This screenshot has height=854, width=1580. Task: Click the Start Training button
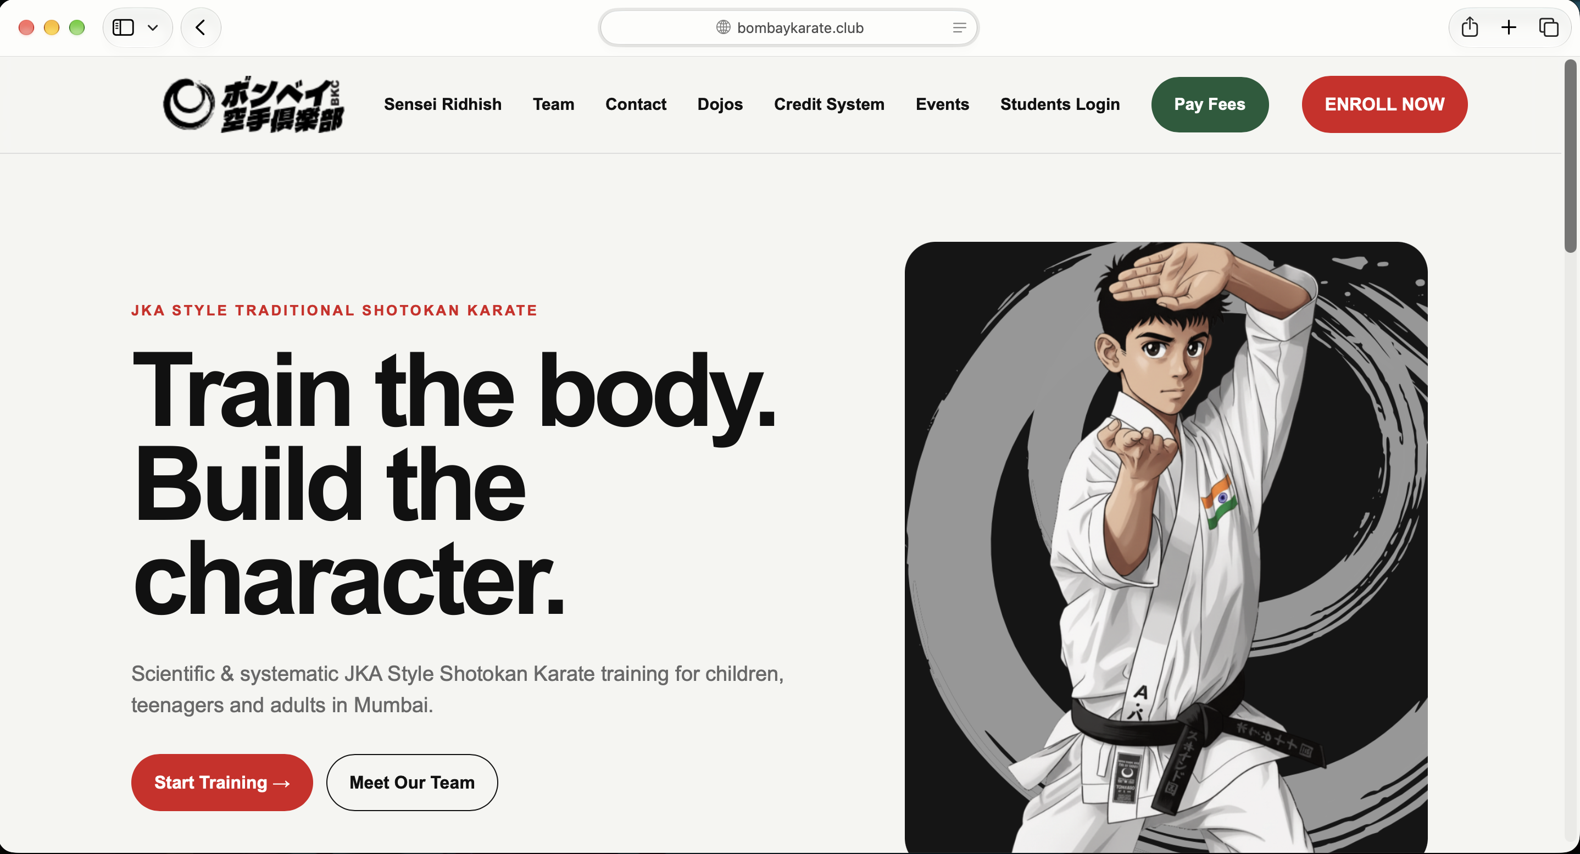pos(222,782)
